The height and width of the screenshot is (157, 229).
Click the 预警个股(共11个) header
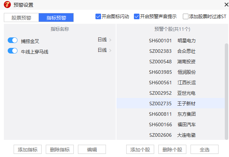pos(172,29)
